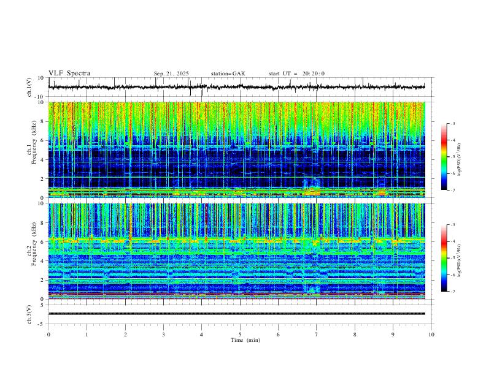
Task: Click time axis tick label "5"
Action: (x=240, y=335)
